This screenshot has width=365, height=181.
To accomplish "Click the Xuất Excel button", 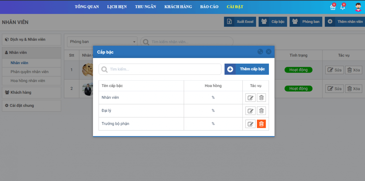I will point(240,22).
